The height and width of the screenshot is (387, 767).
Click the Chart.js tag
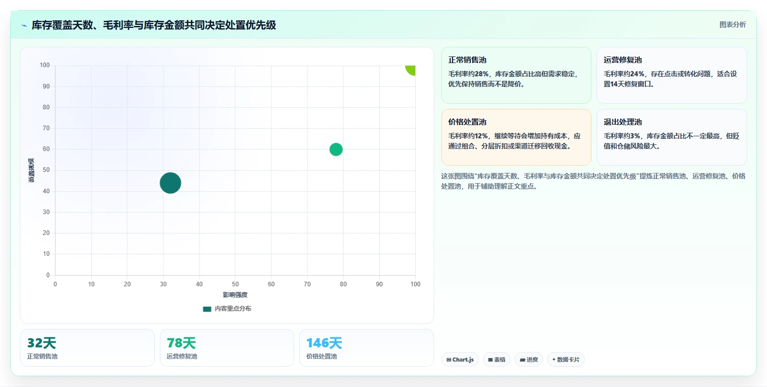[460, 360]
